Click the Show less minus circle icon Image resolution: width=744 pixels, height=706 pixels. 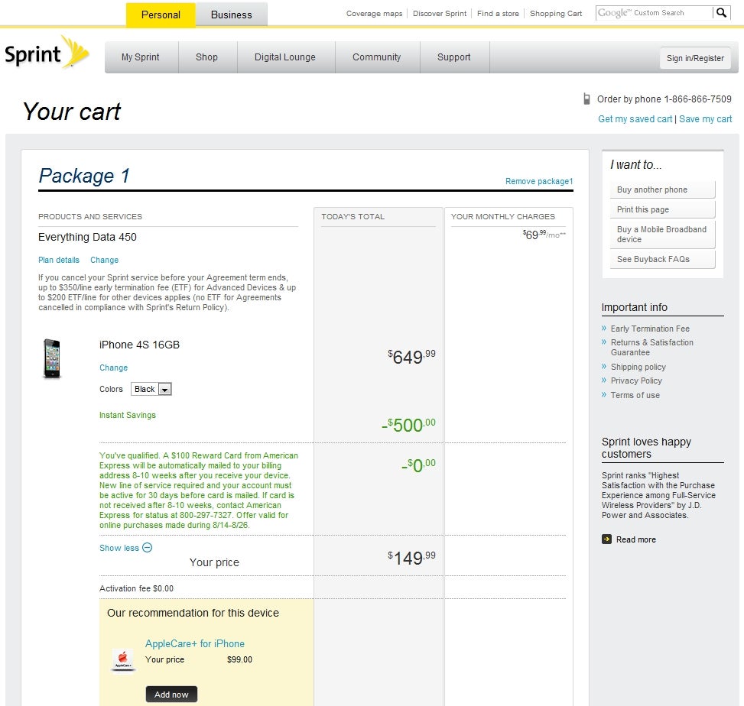click(148, 548)
